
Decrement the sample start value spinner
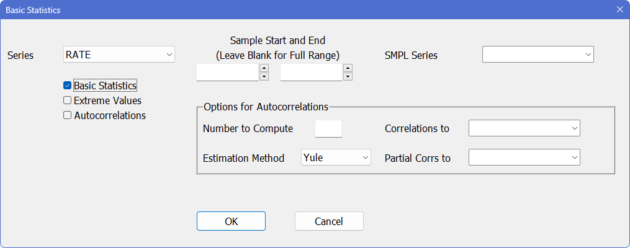pos(264,76)
